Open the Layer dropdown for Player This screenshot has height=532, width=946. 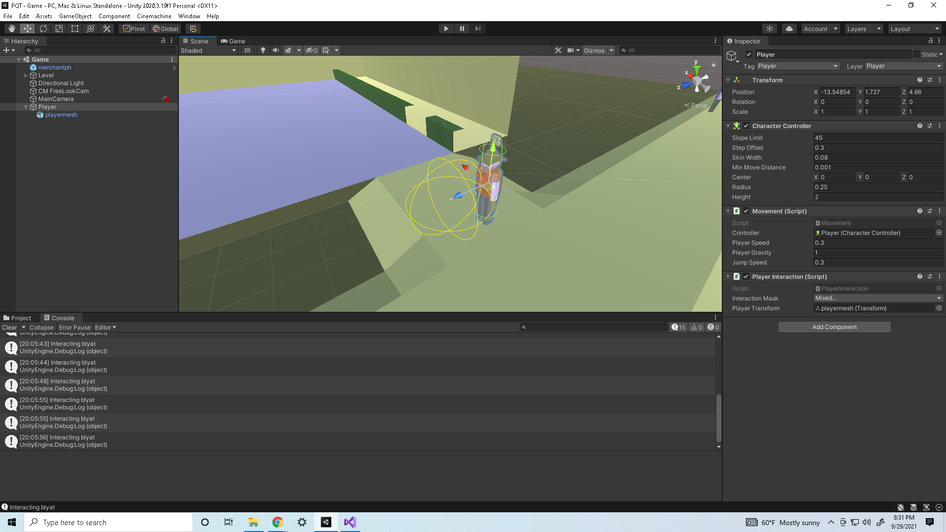click(x=904, y=66)
